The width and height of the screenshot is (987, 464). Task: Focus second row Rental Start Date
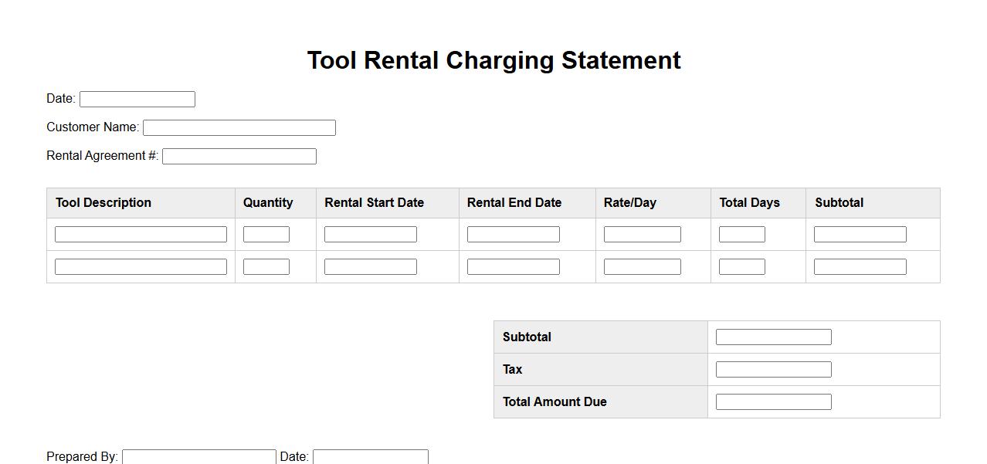click(371, 266)
